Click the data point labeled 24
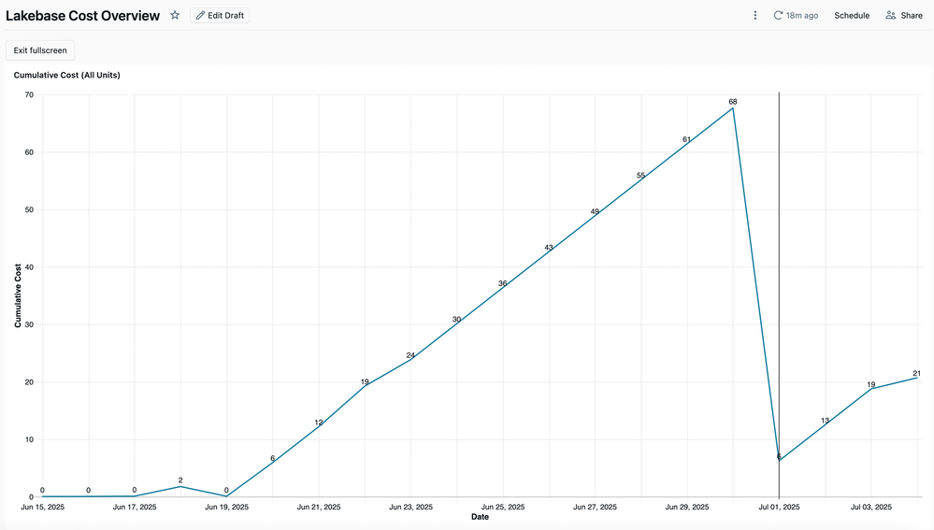934x530 pixels. pyautogui.click(x=410, y=360)
